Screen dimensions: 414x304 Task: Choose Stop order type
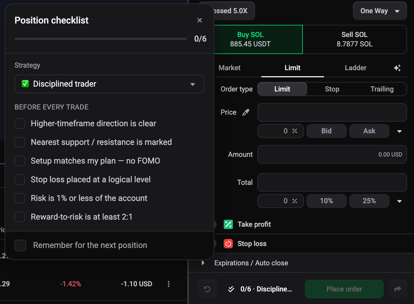click(332, 89)
